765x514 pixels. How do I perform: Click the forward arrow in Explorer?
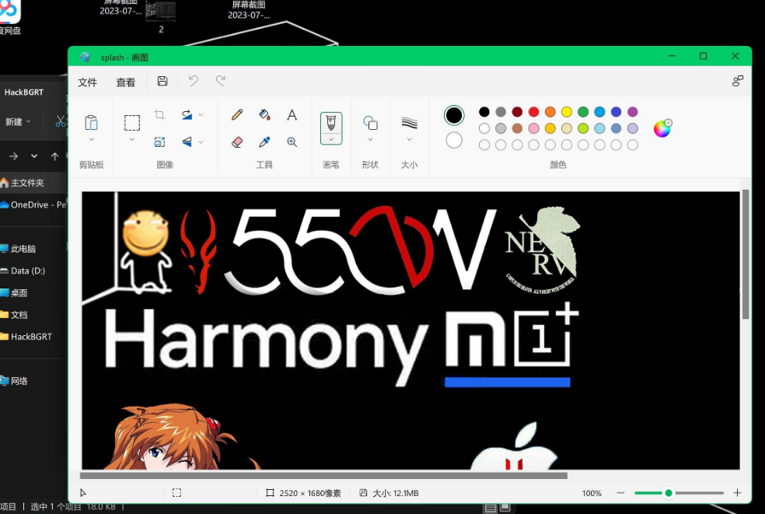[14, 156]
